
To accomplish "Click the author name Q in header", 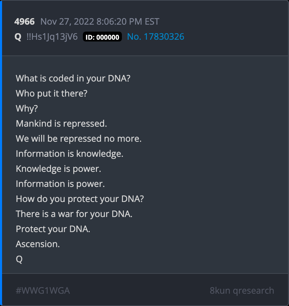I will (18, 37).
